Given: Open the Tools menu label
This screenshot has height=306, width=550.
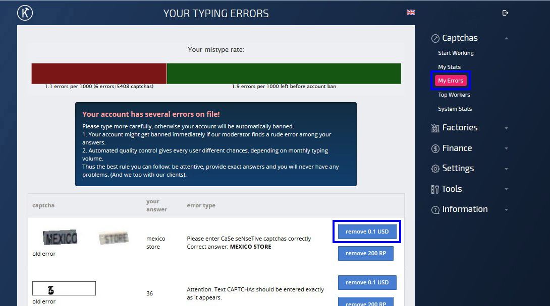Looking at the screenshot, I should click(452, 189).
